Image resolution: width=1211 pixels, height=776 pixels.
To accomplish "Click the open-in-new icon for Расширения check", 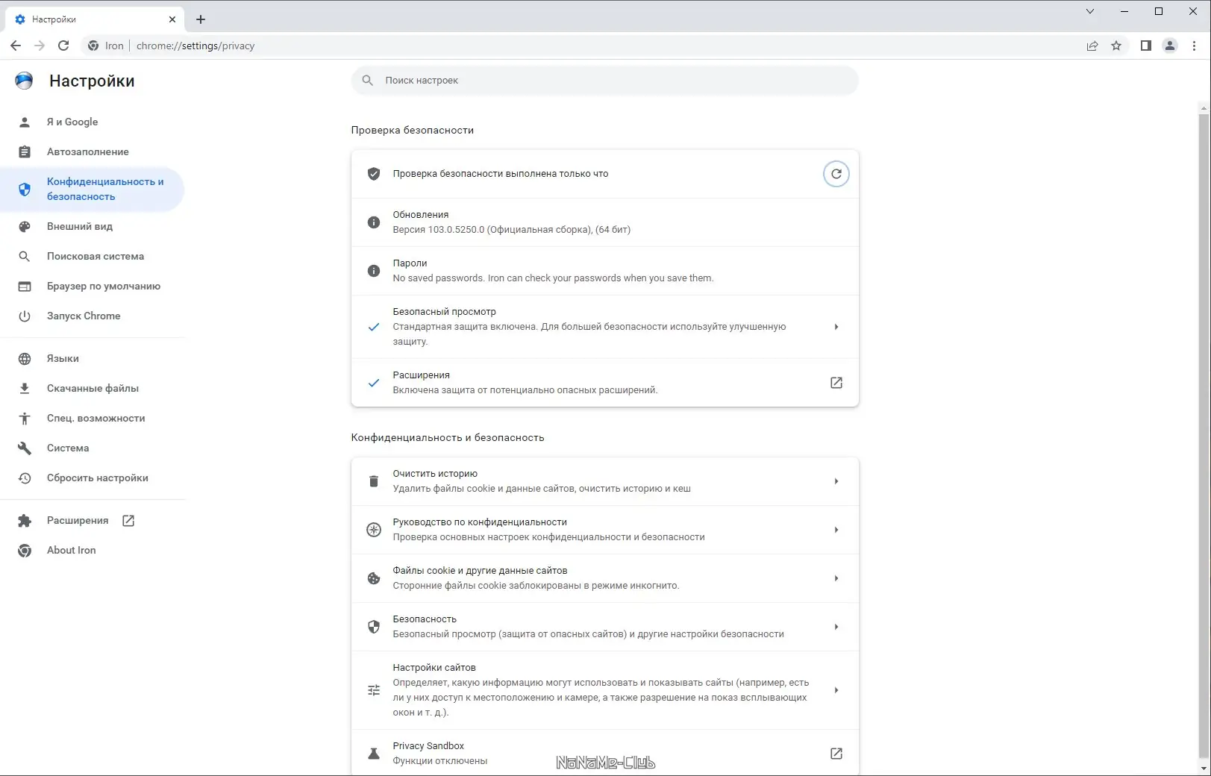I will pos(836,383).
